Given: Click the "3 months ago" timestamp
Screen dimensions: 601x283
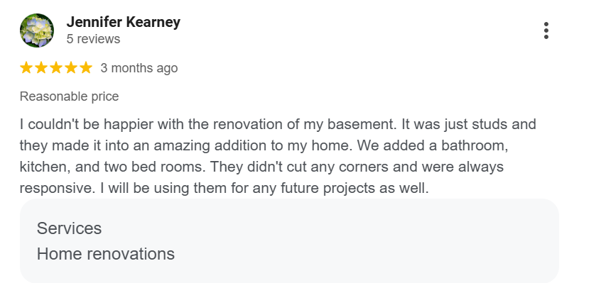Looking at the screenshot, I should (139, 68).
